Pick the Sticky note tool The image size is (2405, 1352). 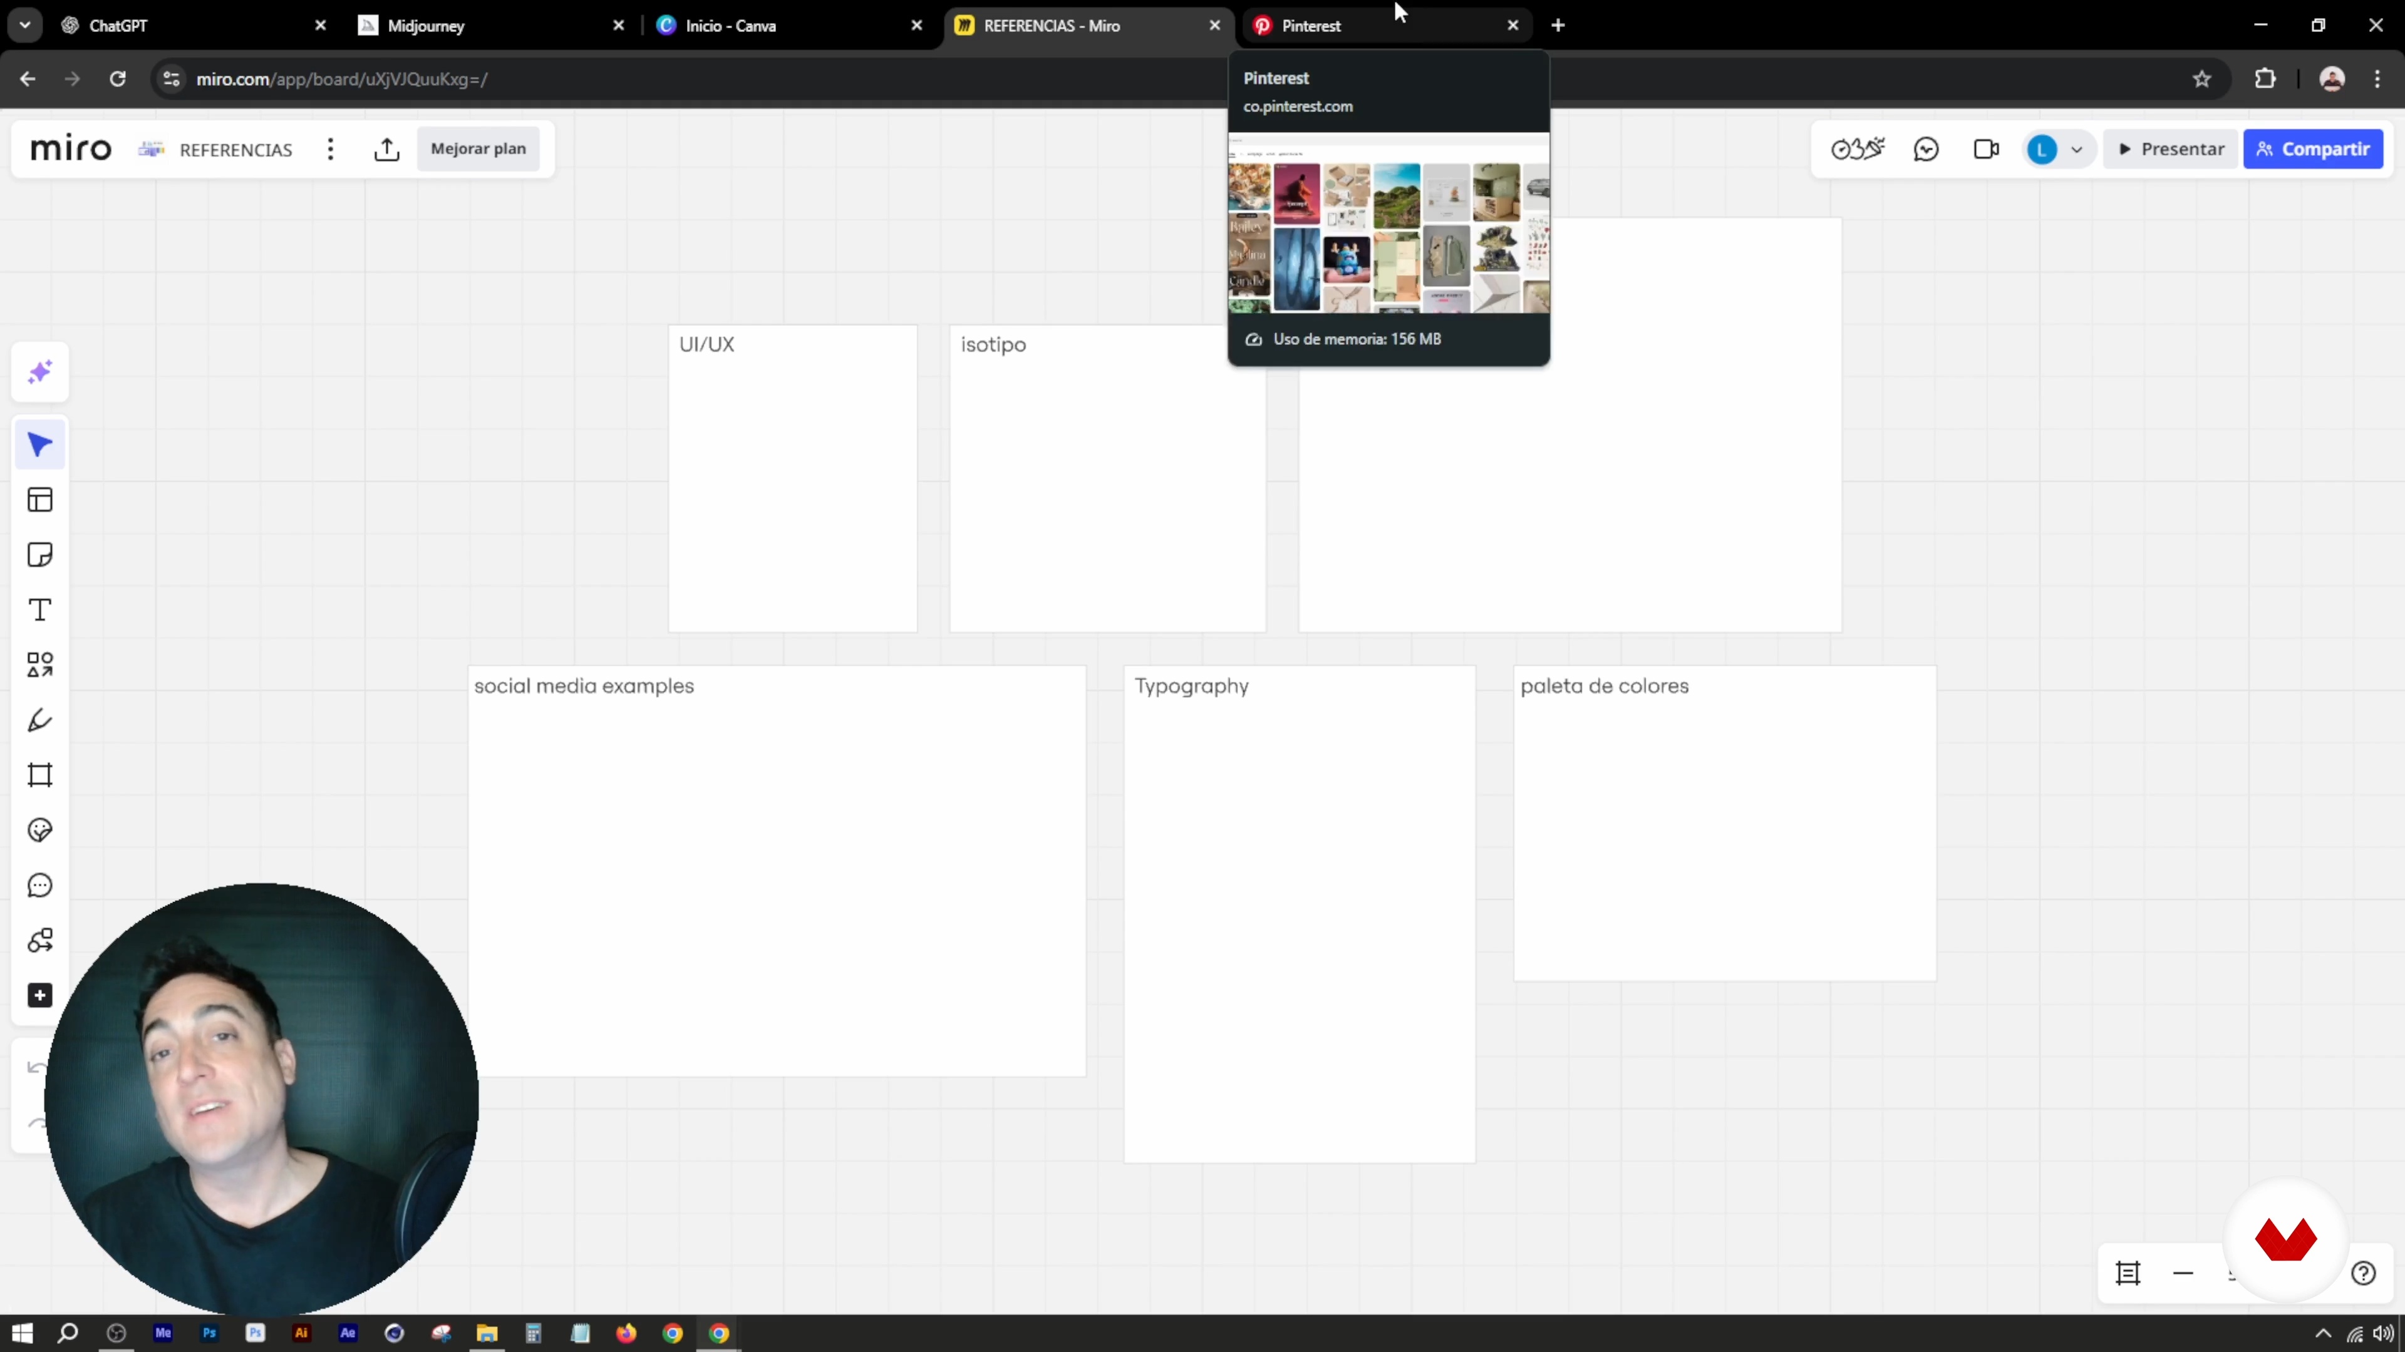tap(40, 555)
